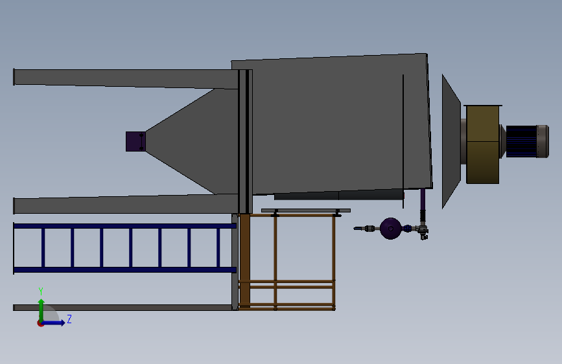
Task: Select the large gray main housing body
Action: point(331,124)
